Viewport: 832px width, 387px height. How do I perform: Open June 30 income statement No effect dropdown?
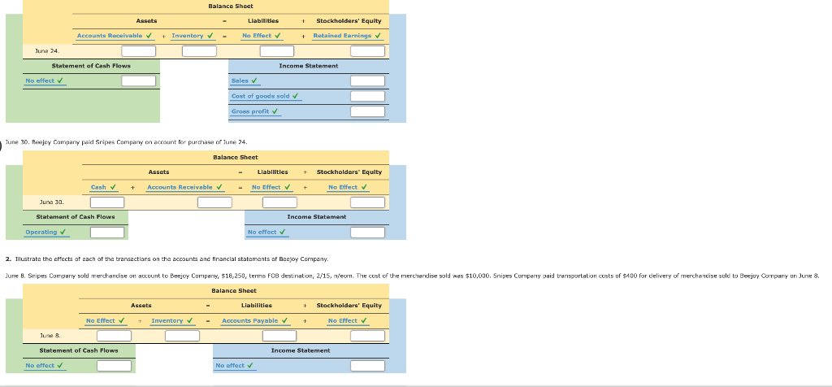pyautogui.click(x=267, y=233)
